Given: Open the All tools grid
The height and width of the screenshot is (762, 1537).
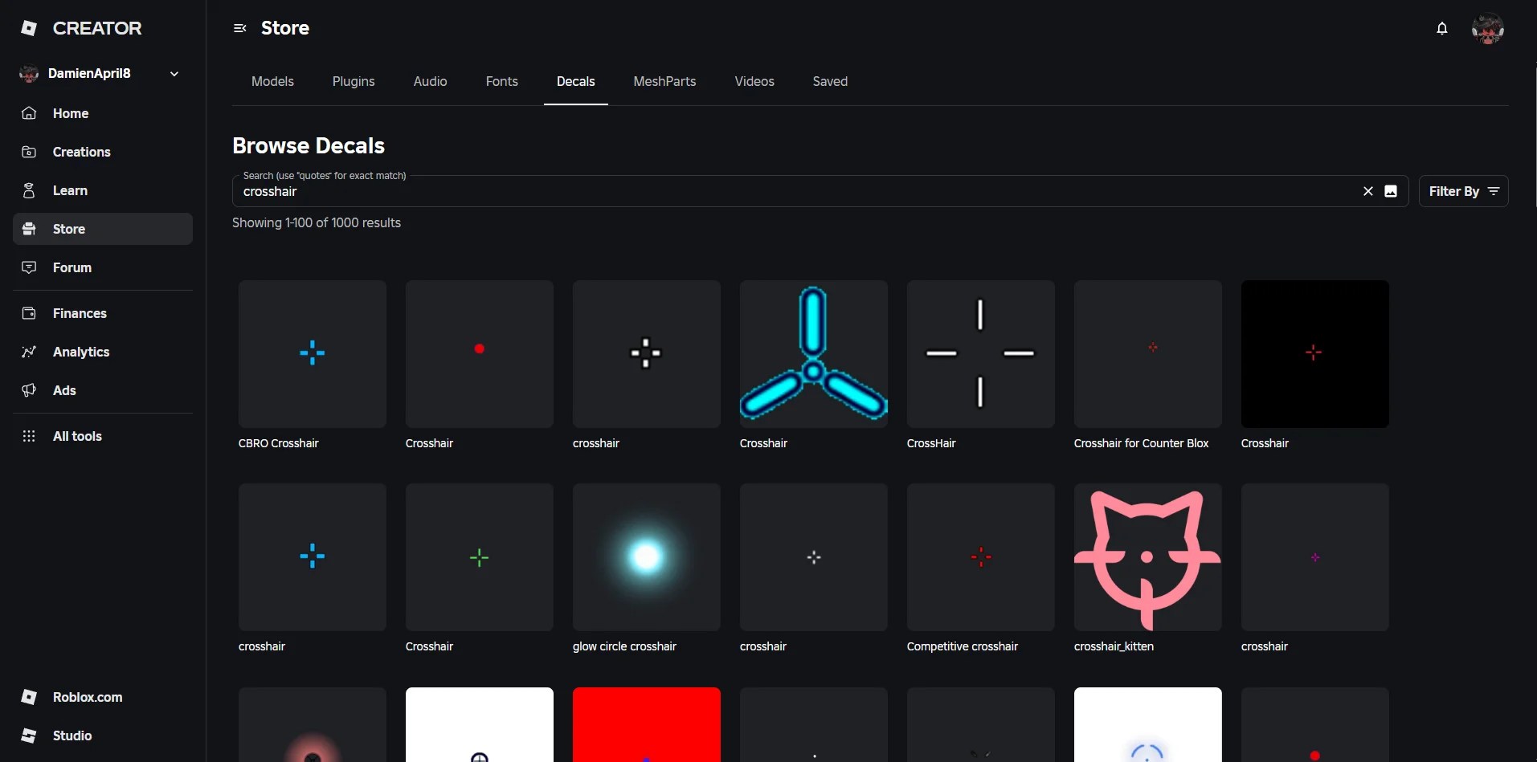Looking at the screenshot, I should [x=77, y=436].
